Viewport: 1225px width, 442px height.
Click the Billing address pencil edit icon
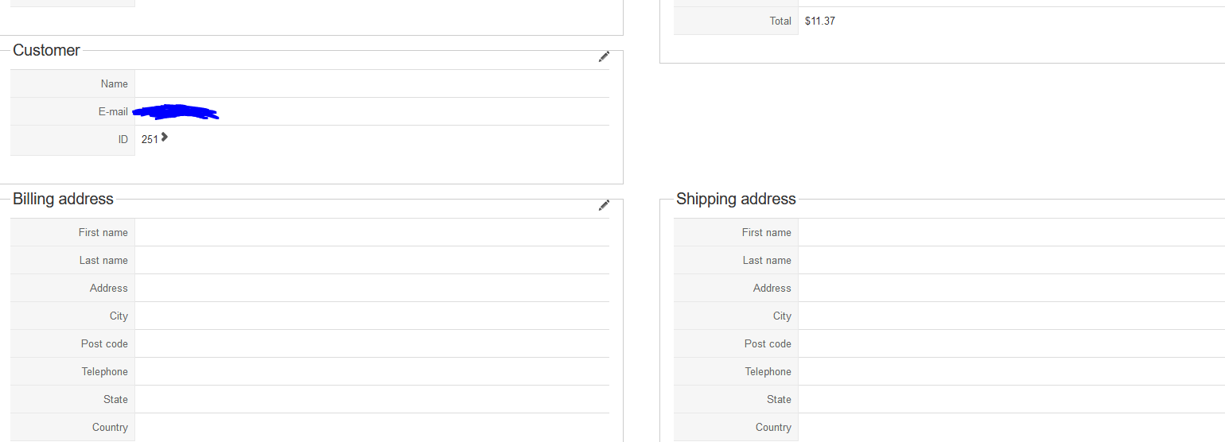point(604,205)
